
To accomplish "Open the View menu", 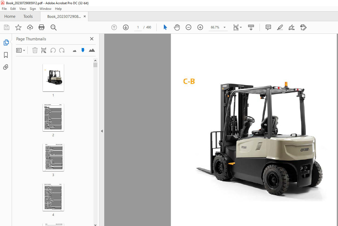I will click(x=23, y=9).
